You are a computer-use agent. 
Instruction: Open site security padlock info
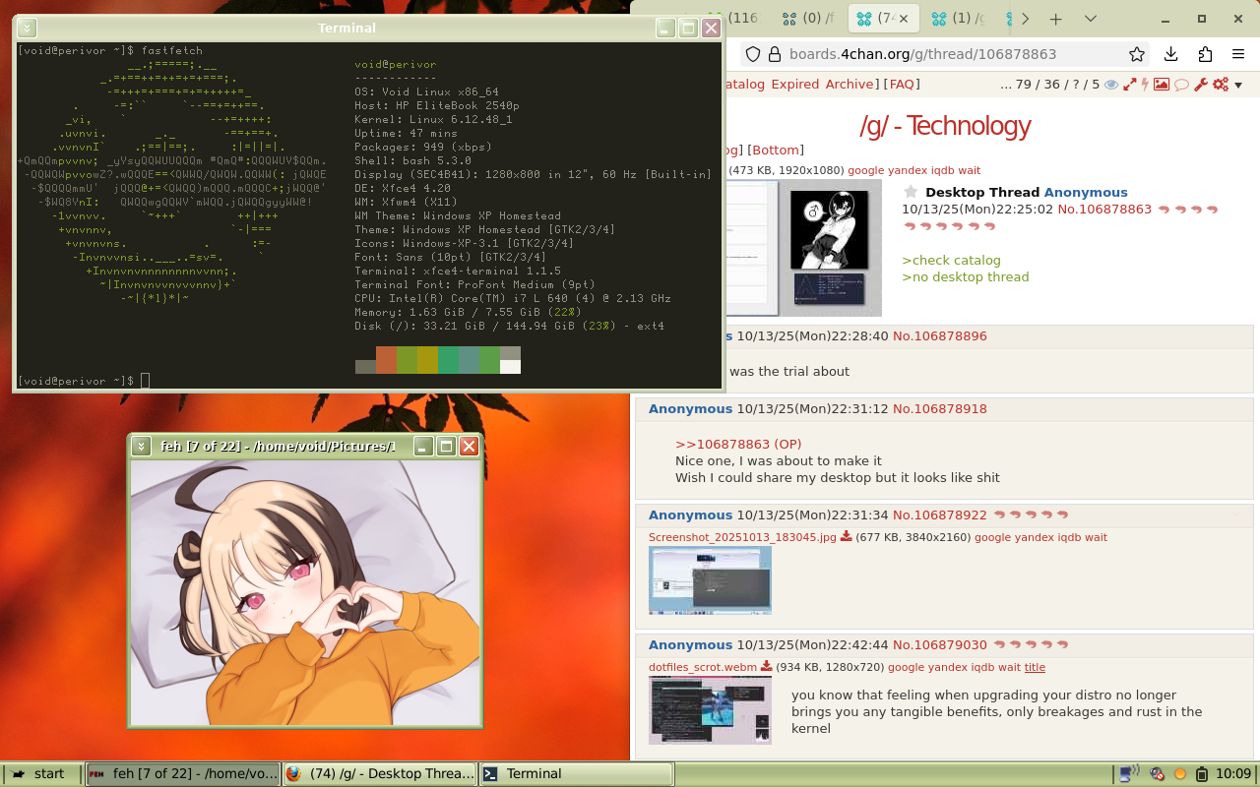[774, 55]
